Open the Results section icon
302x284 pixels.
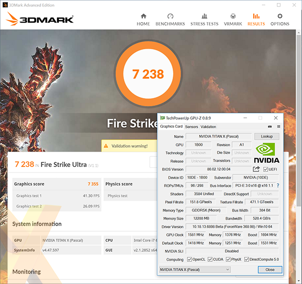click(x=256, y=16)
